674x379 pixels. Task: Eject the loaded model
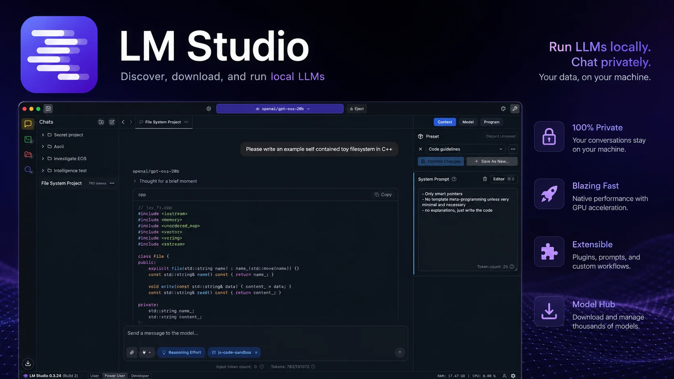[x=357, y=109]
